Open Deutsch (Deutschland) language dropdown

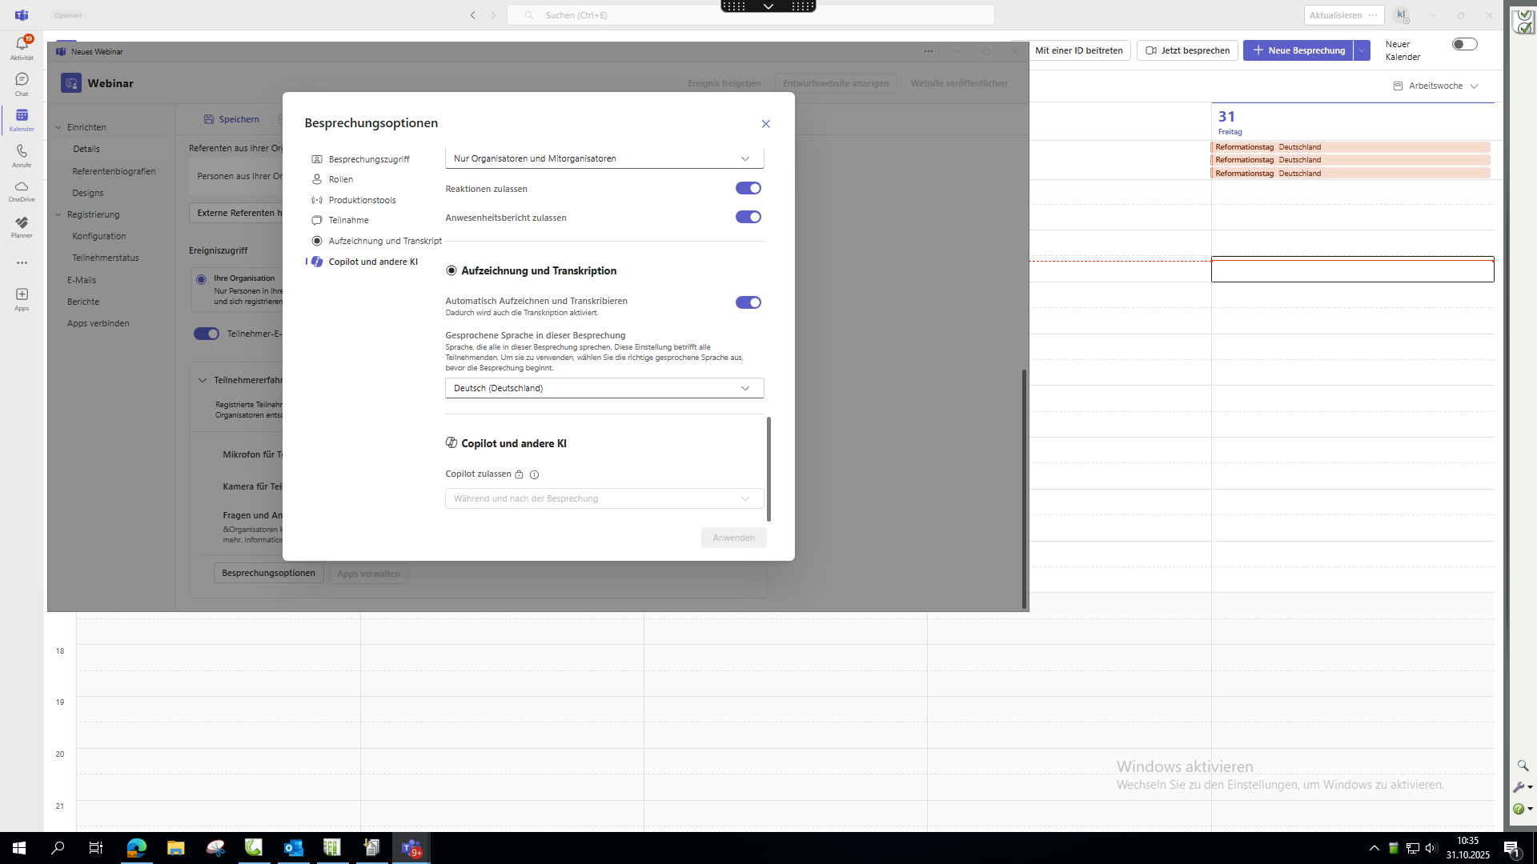604,388
